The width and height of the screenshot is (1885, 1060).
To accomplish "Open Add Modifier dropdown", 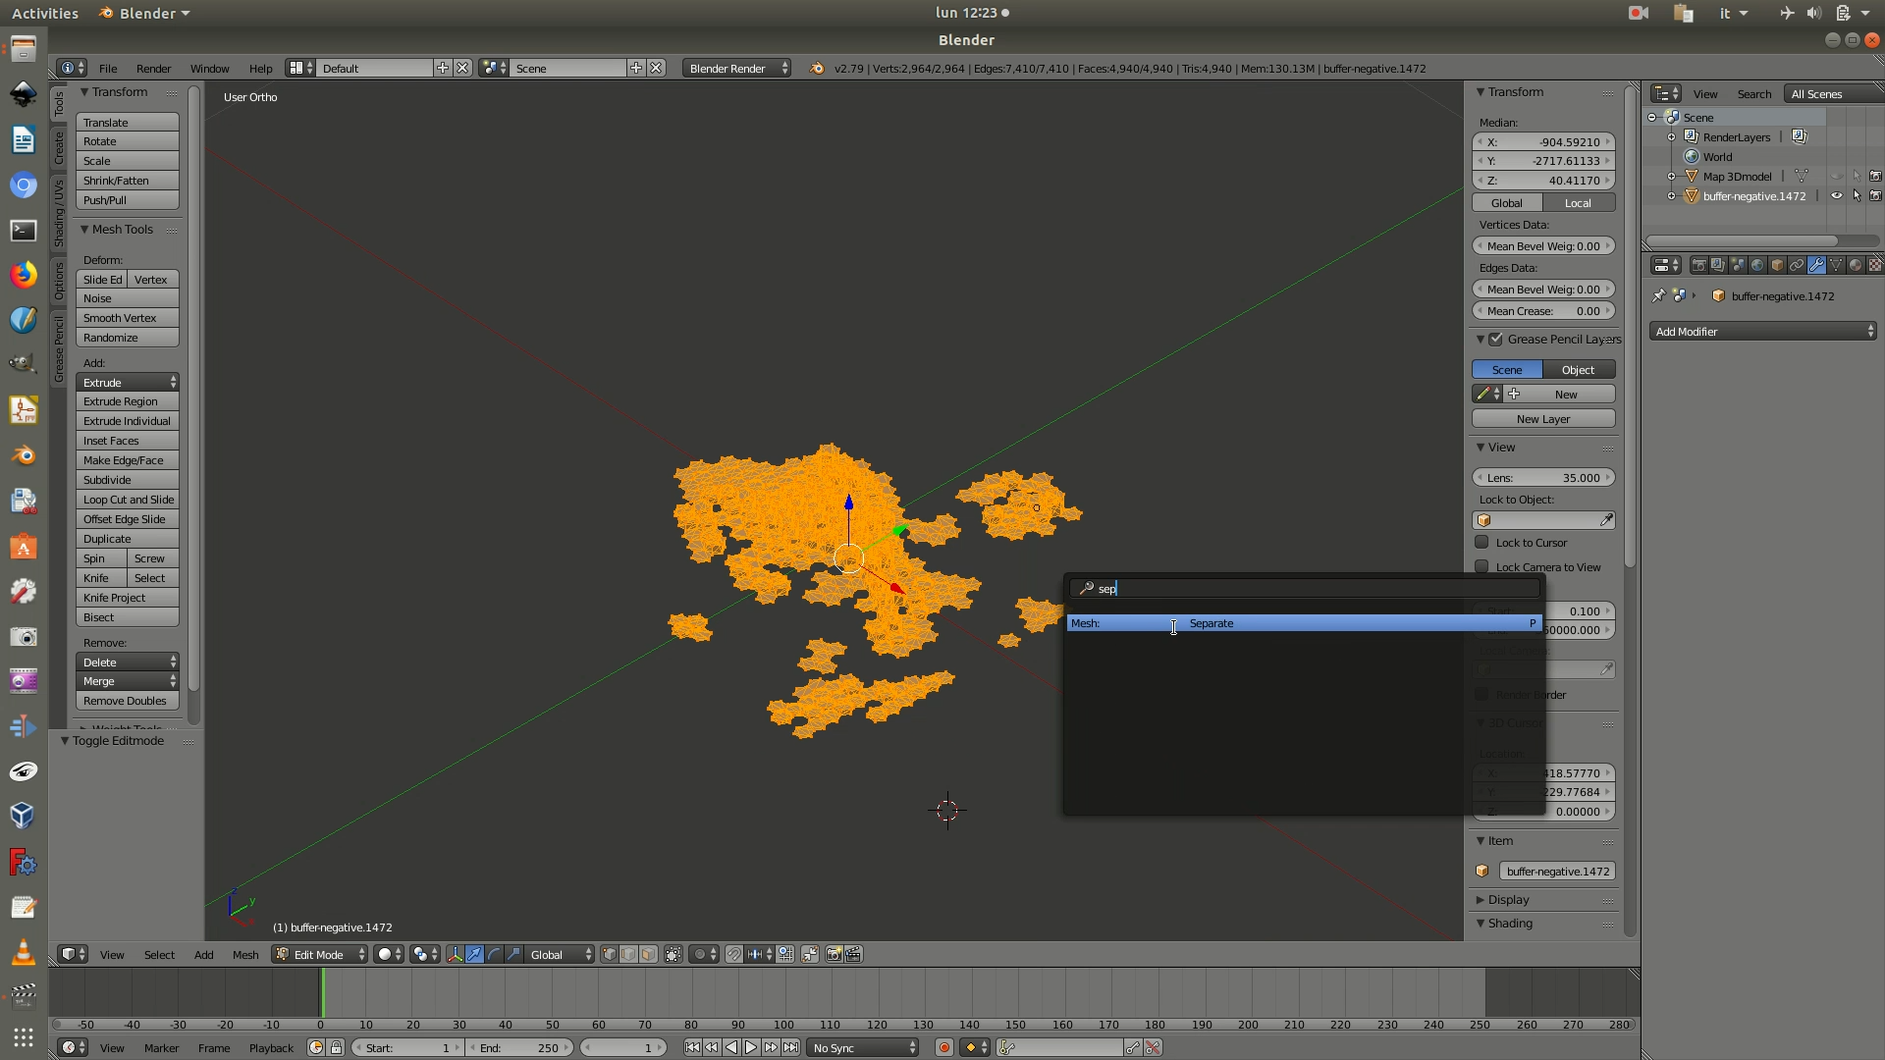I will click(x=1763, y=332).
